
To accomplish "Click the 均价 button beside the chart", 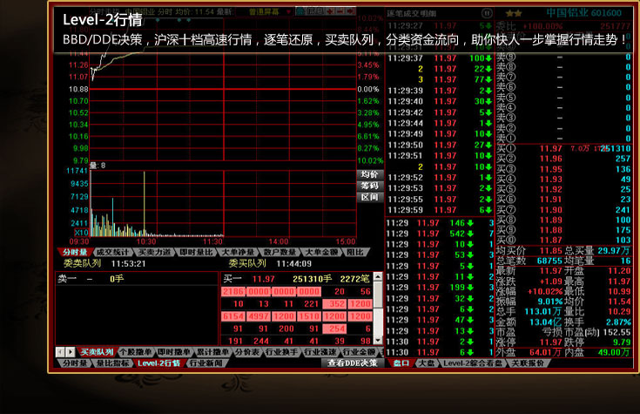I will click(369, 174).
